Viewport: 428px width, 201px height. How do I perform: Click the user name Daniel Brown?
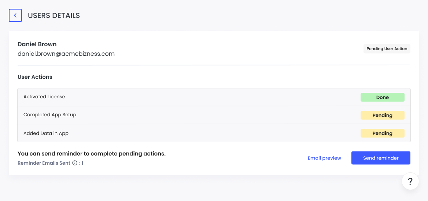coord(37,44)
